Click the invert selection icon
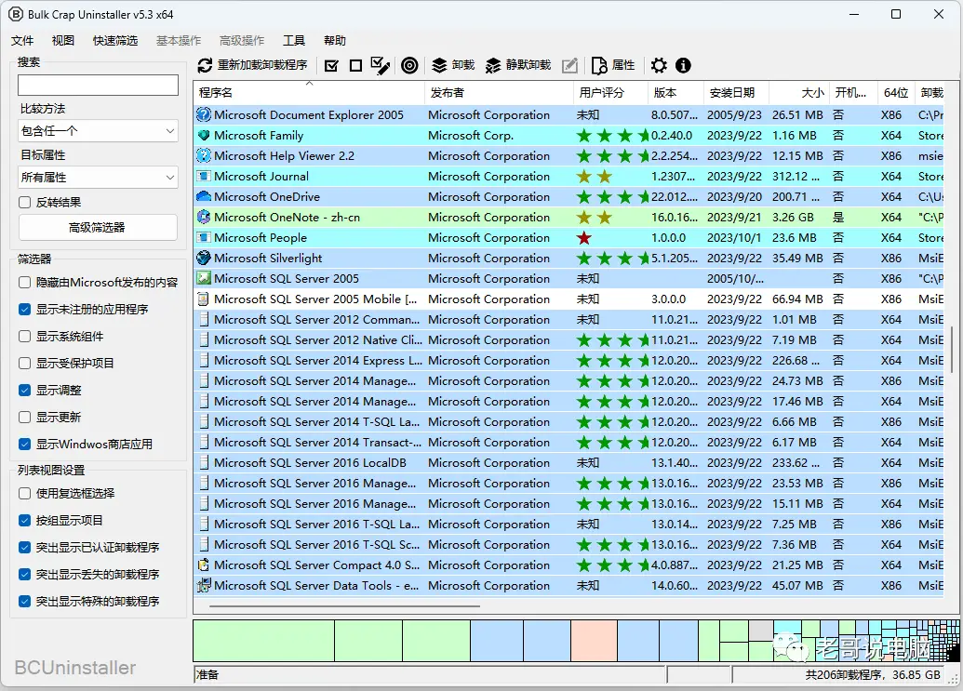The height and width of the screenshot is (691, 963). [381, 65]
